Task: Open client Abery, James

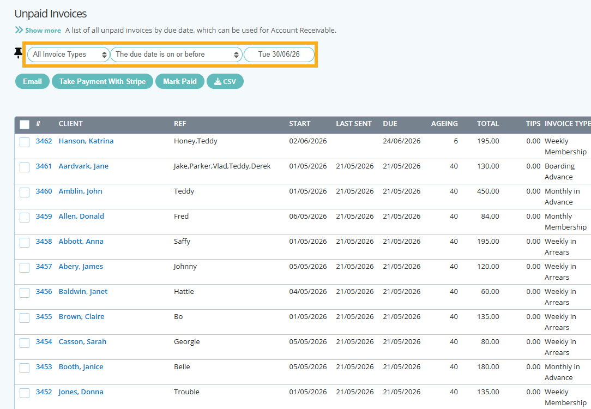Action: 81,266
